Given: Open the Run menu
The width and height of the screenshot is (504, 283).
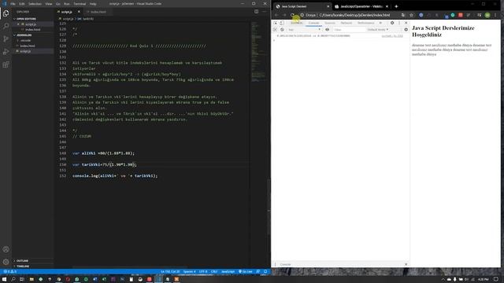Looking at the screenshot, I should pyautogui.click(x=66, y=4).
